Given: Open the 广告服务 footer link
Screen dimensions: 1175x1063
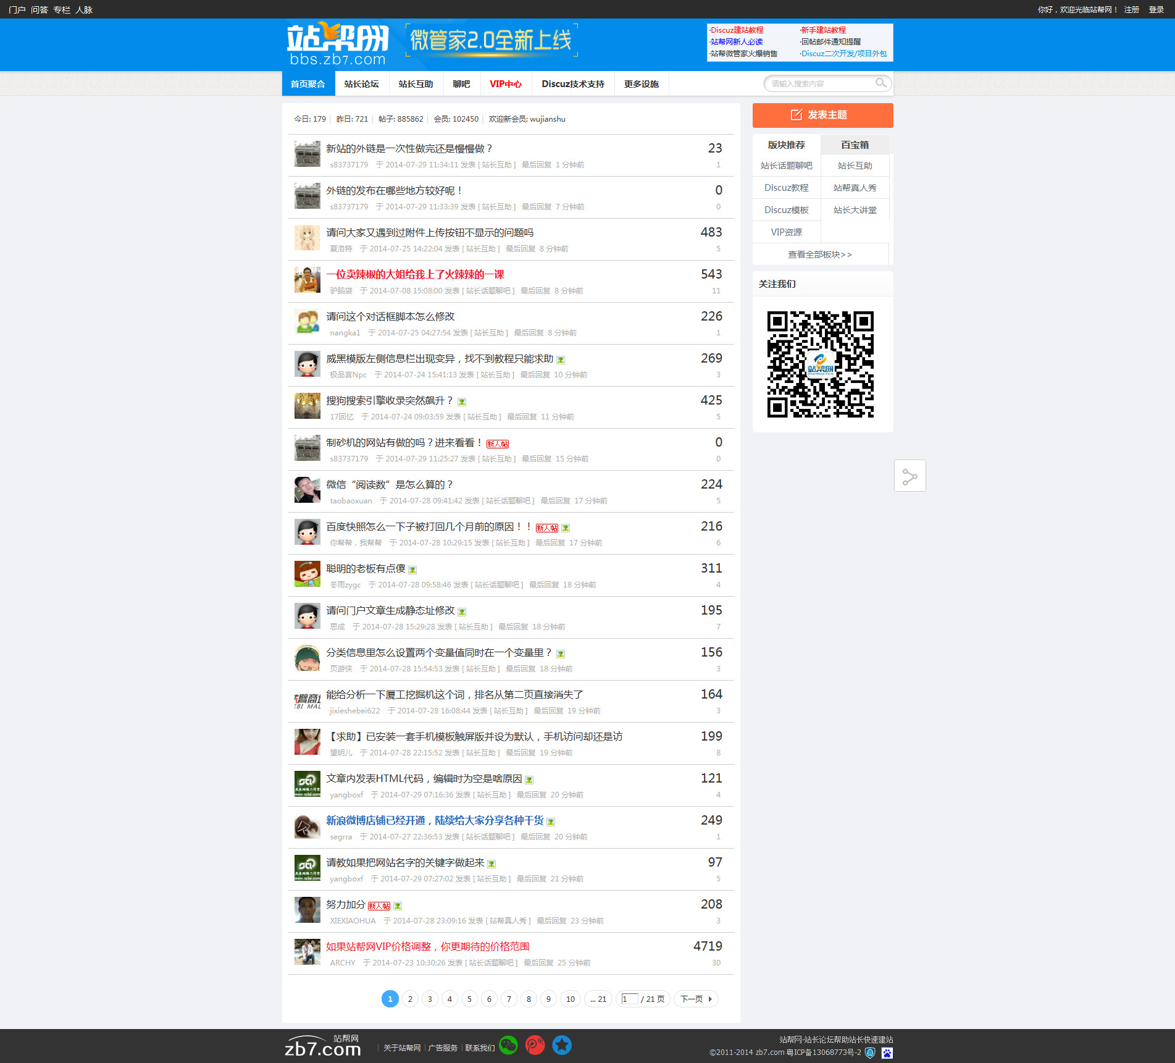Looking at the screenshot, I should coord(443,1048).
